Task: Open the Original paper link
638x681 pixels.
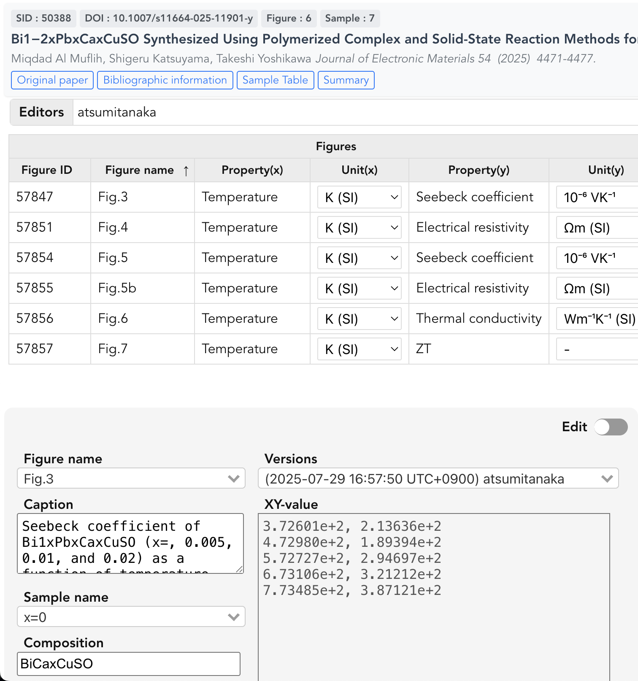Action: coord(52,80)
